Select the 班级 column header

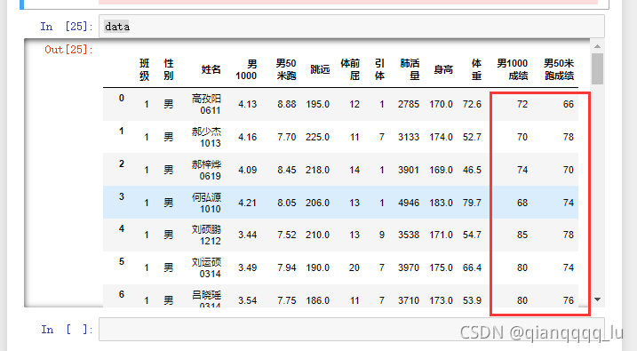coord(144,69)
